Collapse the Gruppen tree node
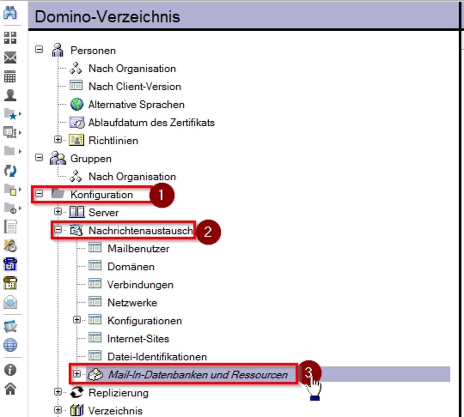The width and height of the screenshot is (464, 417). (39, 158)
